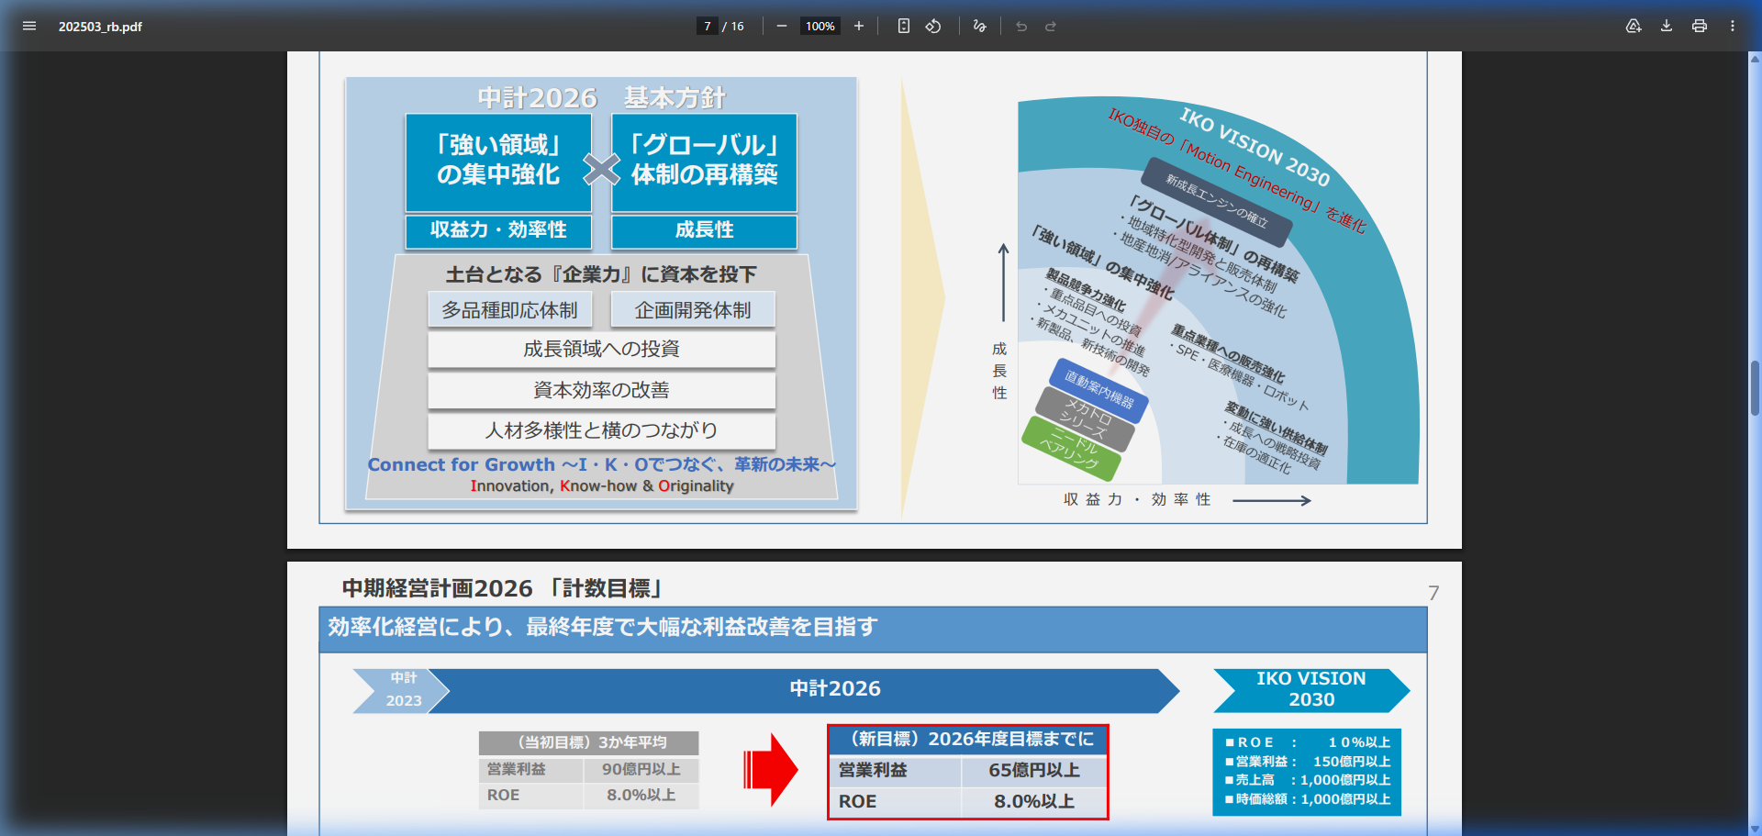Select the page number input field

tap(706, 27)
